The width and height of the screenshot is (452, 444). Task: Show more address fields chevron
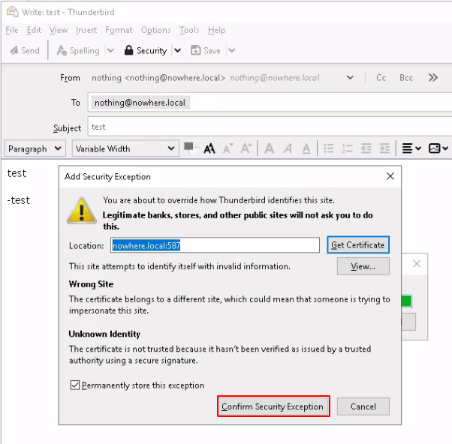click(433, 77)
